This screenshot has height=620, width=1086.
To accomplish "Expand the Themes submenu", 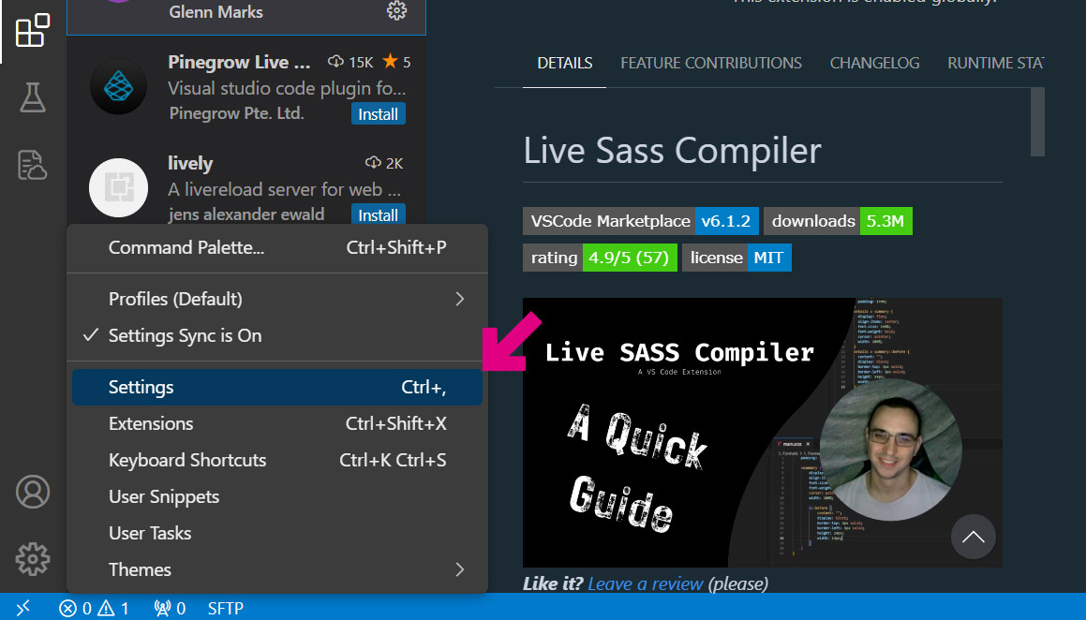I will (277, 569).
